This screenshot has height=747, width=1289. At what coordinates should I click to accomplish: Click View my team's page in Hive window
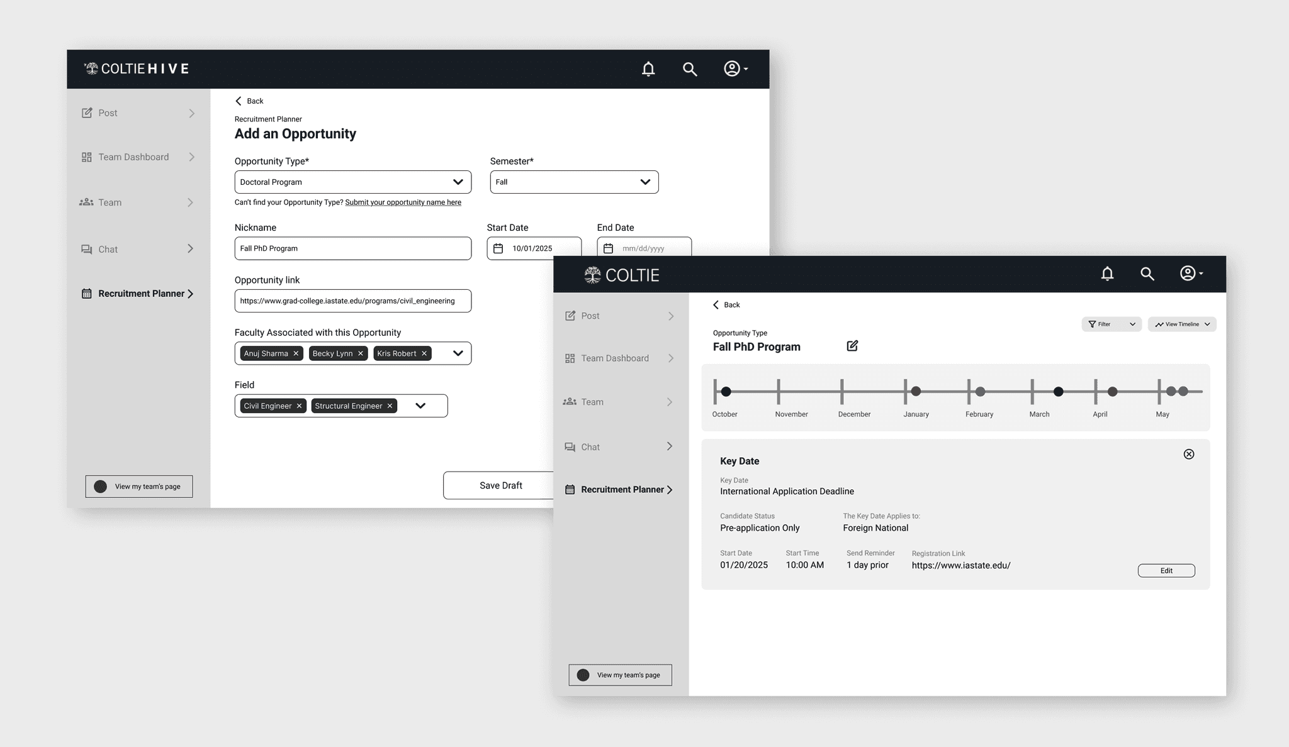point(139,487)
